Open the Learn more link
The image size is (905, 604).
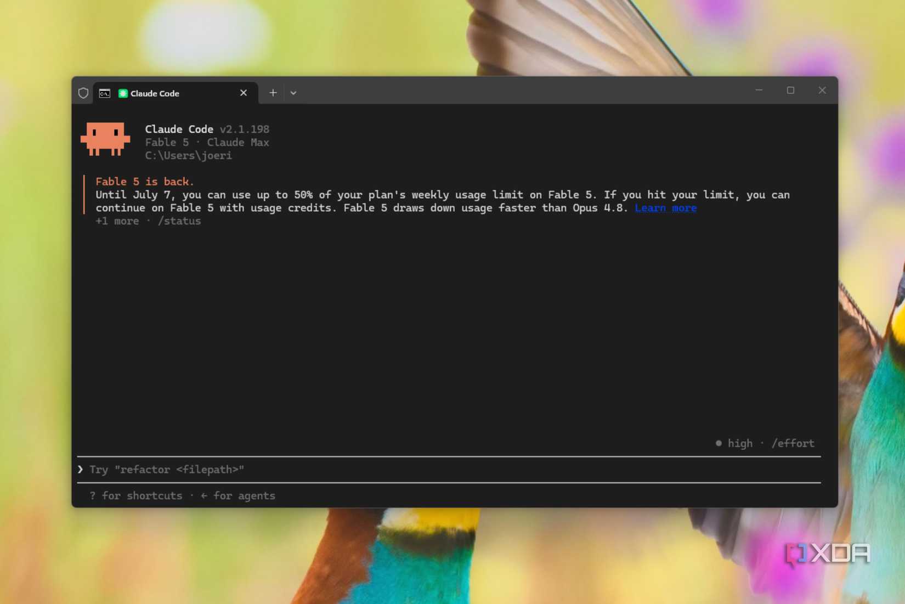666,208
